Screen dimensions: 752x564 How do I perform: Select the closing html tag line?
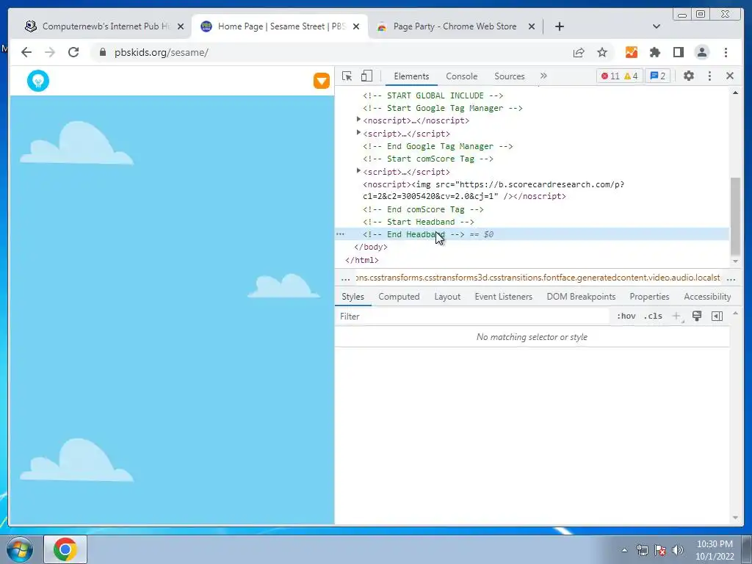[361, 260]
